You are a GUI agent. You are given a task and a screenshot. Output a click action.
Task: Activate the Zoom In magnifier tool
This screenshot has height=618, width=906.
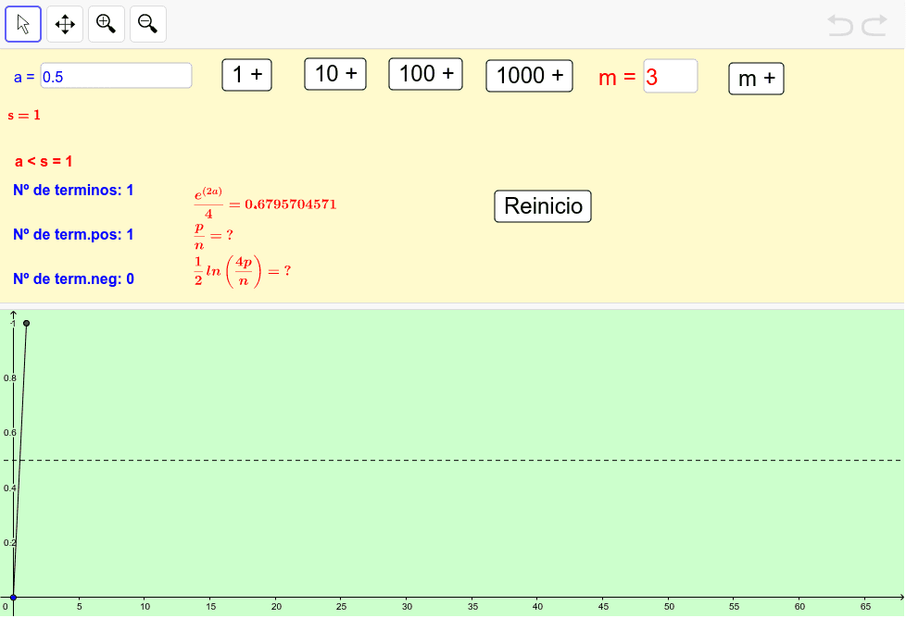(x=107, y=24)
